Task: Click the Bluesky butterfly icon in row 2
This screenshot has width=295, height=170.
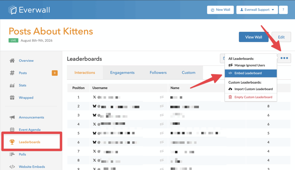Action: (94, 106)
